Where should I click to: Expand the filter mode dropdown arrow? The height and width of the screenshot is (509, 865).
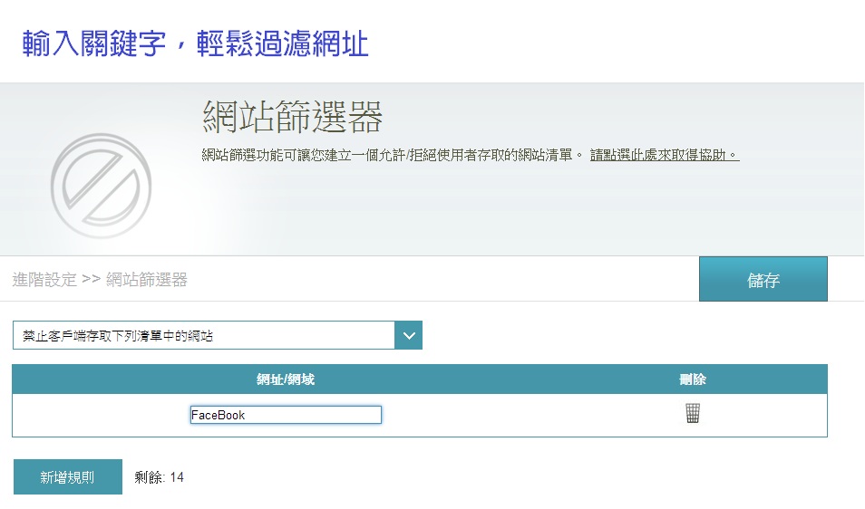pyautogui.click(x=409, y=335)
